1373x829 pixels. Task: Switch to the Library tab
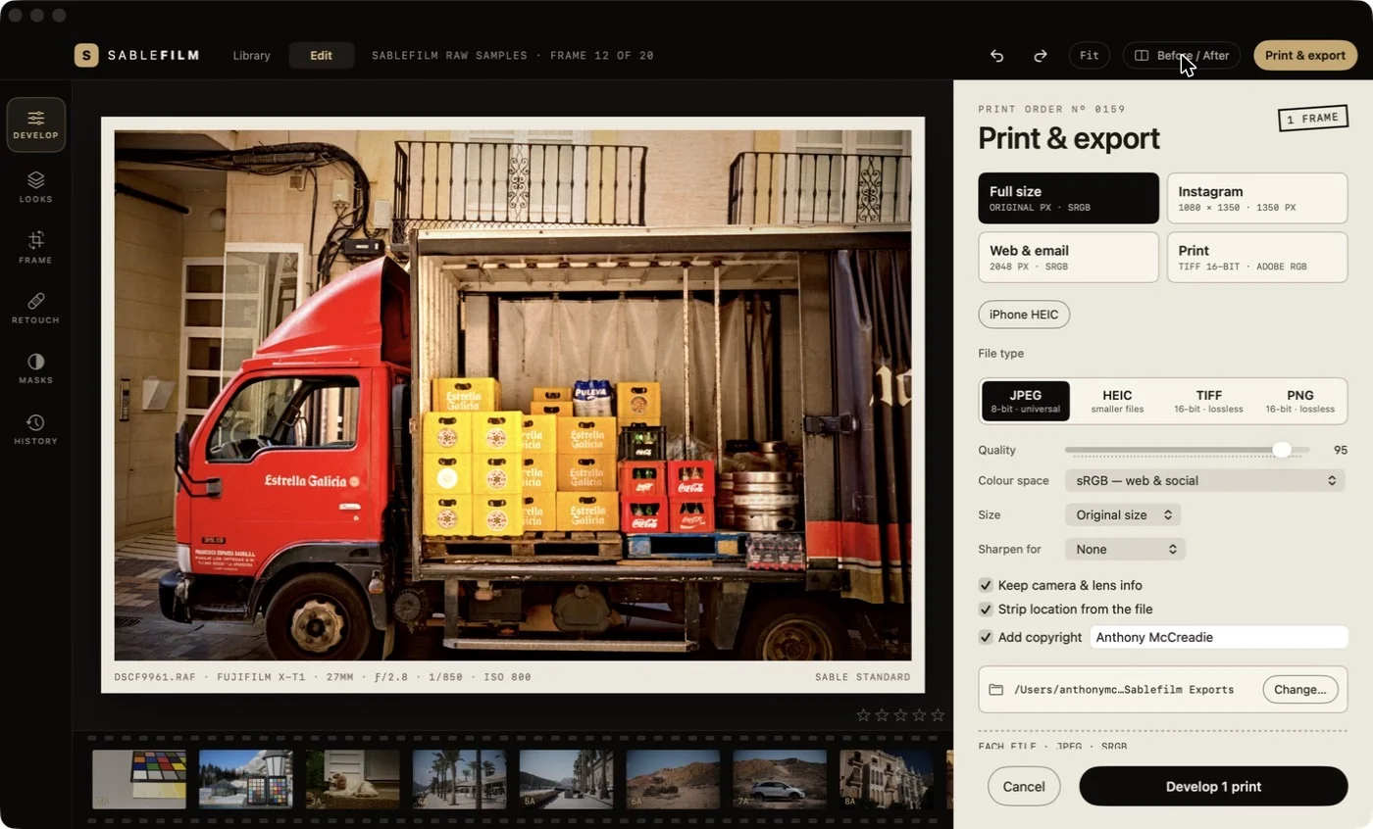(x=251, y=56)
